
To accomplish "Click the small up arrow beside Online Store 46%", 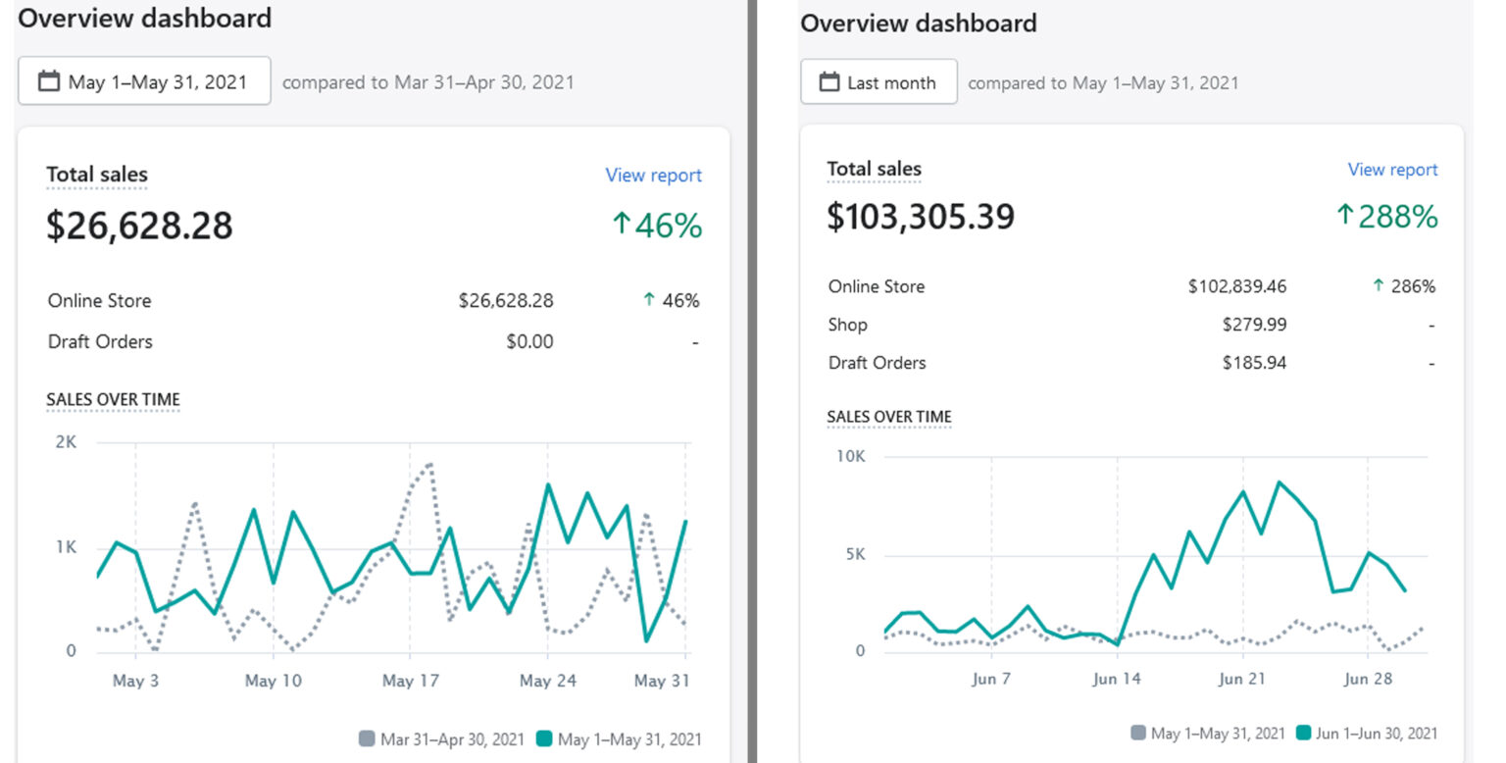I will pos(648,300).
